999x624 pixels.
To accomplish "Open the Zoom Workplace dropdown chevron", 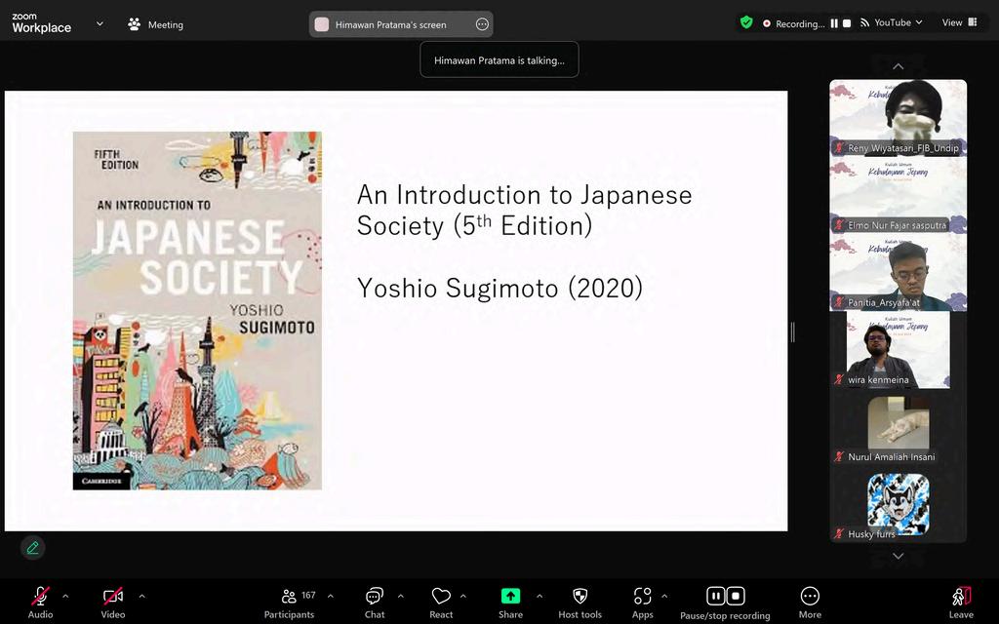I will pos(100,24).
